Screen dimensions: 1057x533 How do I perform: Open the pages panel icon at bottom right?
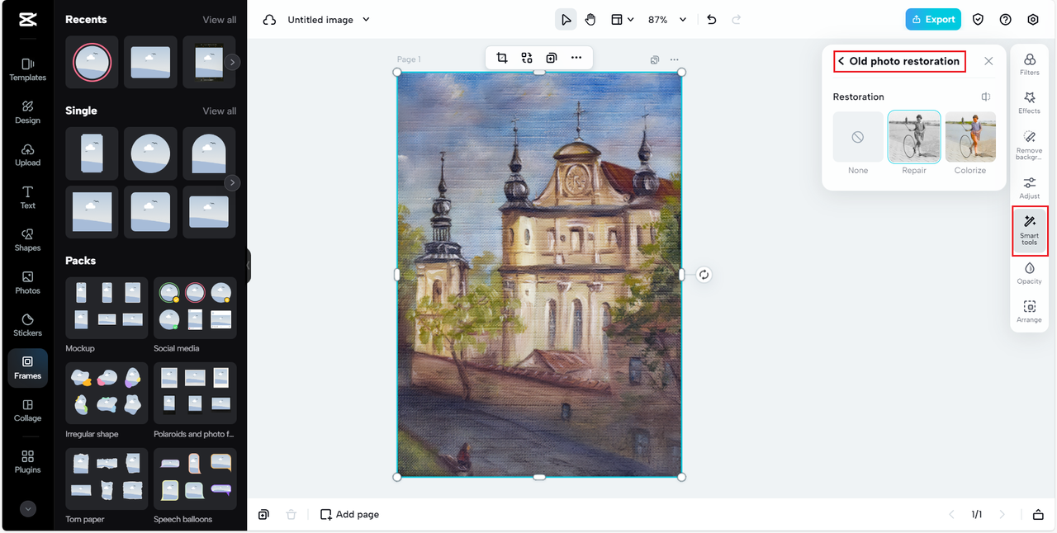pos(1038,514)
